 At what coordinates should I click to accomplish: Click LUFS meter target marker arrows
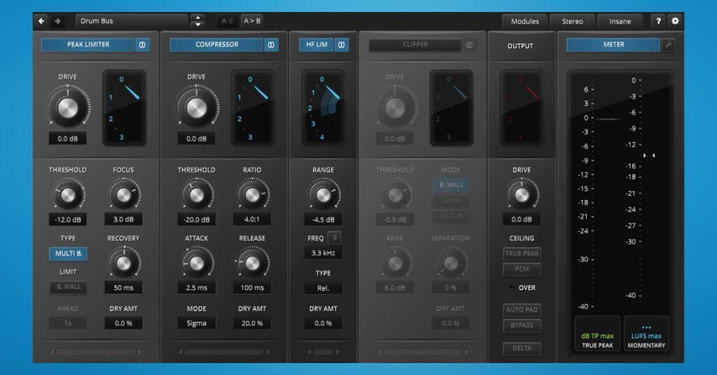coord(649,156)
